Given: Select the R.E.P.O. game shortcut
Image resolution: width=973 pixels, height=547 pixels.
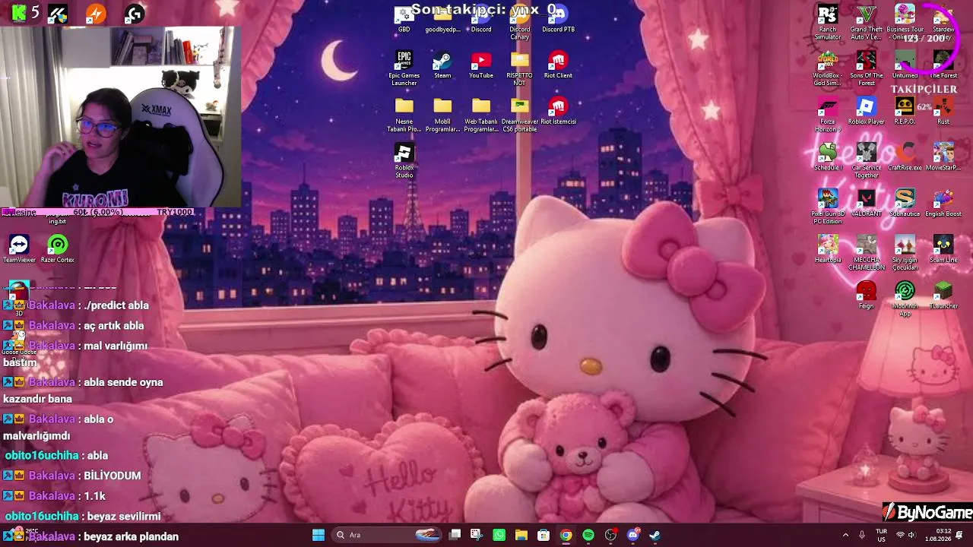Looking at the screenshot, I should (x=905, y=111).
